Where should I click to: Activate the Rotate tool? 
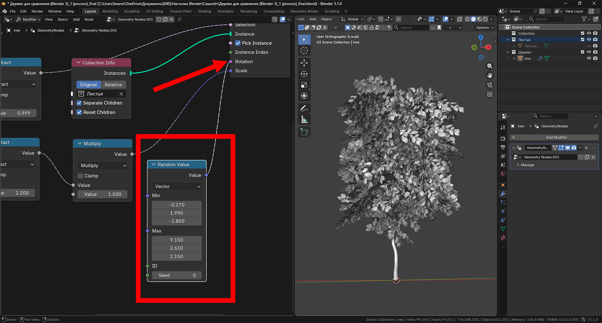(x=304, y=74)
